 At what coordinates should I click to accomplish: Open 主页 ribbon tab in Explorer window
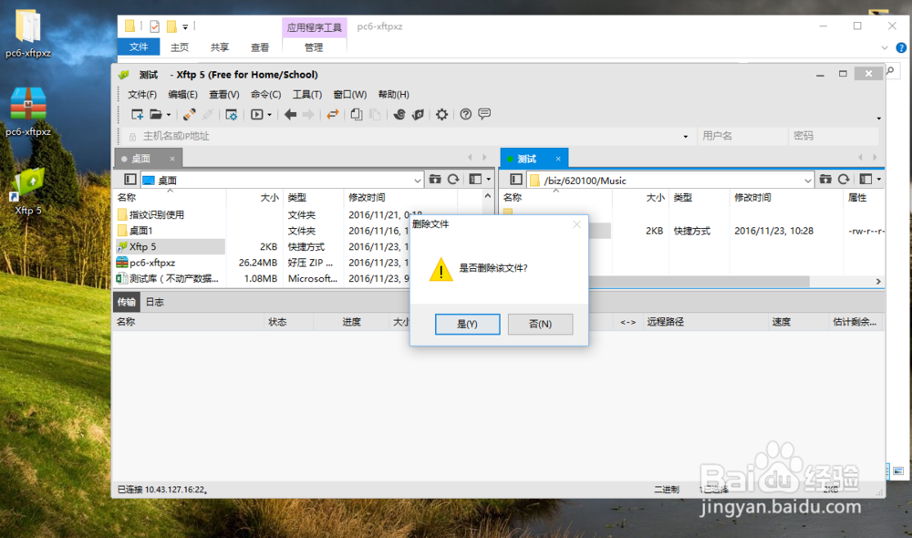[x=179, y=47]
